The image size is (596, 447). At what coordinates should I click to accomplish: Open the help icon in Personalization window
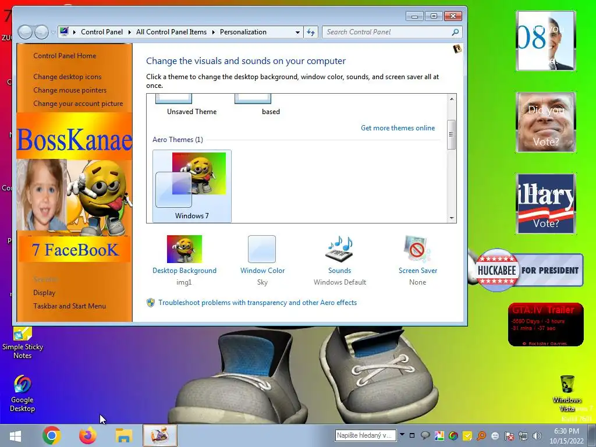457,49
